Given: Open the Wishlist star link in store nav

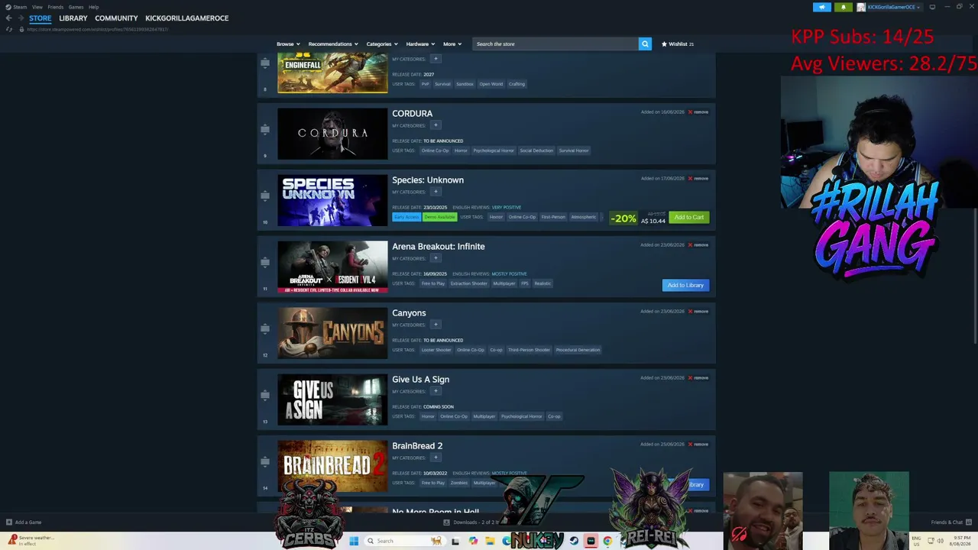Looking at the screenshot, I should pyautogui.click(x=678, y=44).
